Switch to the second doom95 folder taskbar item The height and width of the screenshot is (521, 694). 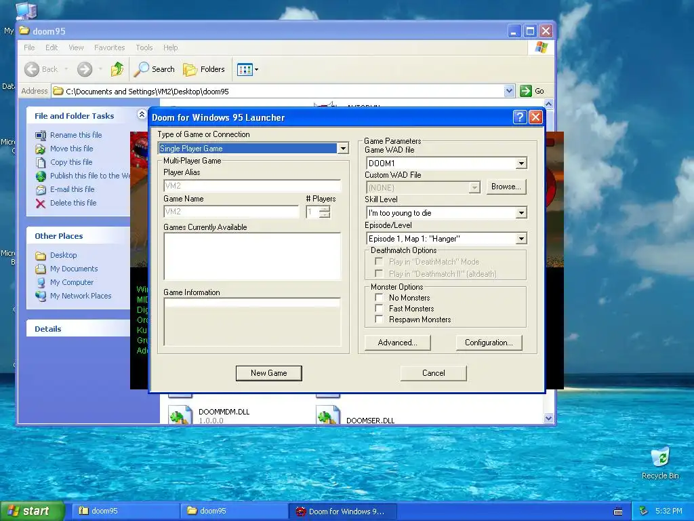(234, 511)
